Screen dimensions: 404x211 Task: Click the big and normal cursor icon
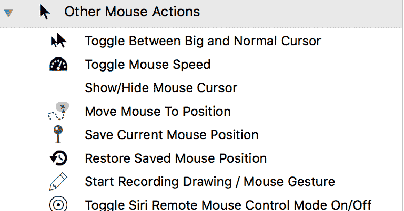click(x=58, y=41)
